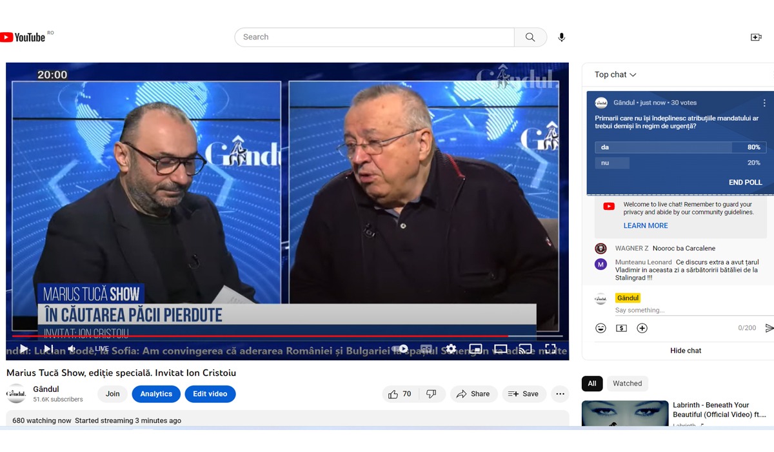Mute the video volume
Screen dimensions: 774x452
coord(72,349)
